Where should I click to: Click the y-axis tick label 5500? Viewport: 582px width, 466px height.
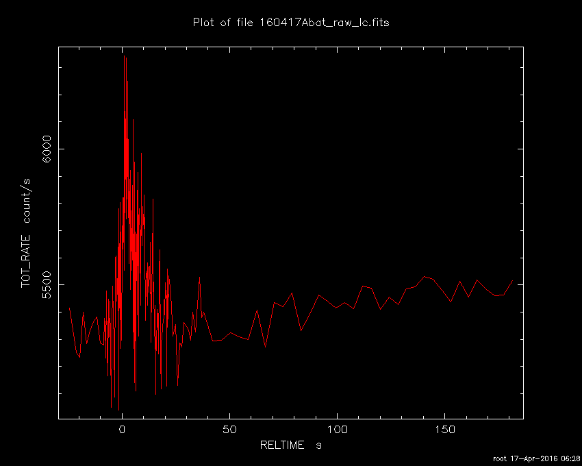(x=47, y=285)
